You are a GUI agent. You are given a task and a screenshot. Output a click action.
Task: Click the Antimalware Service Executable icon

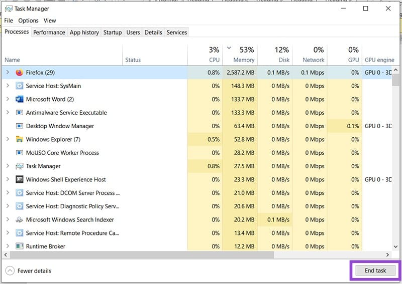coord(19,113)
